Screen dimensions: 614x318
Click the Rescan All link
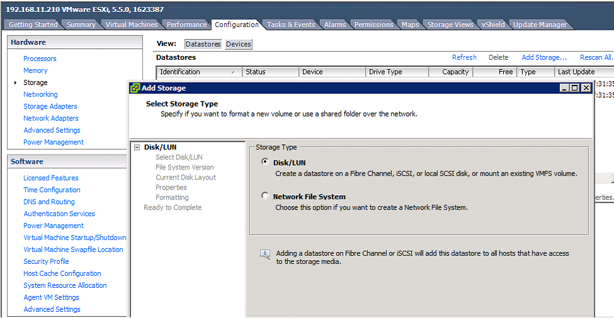tap(596, 57)
